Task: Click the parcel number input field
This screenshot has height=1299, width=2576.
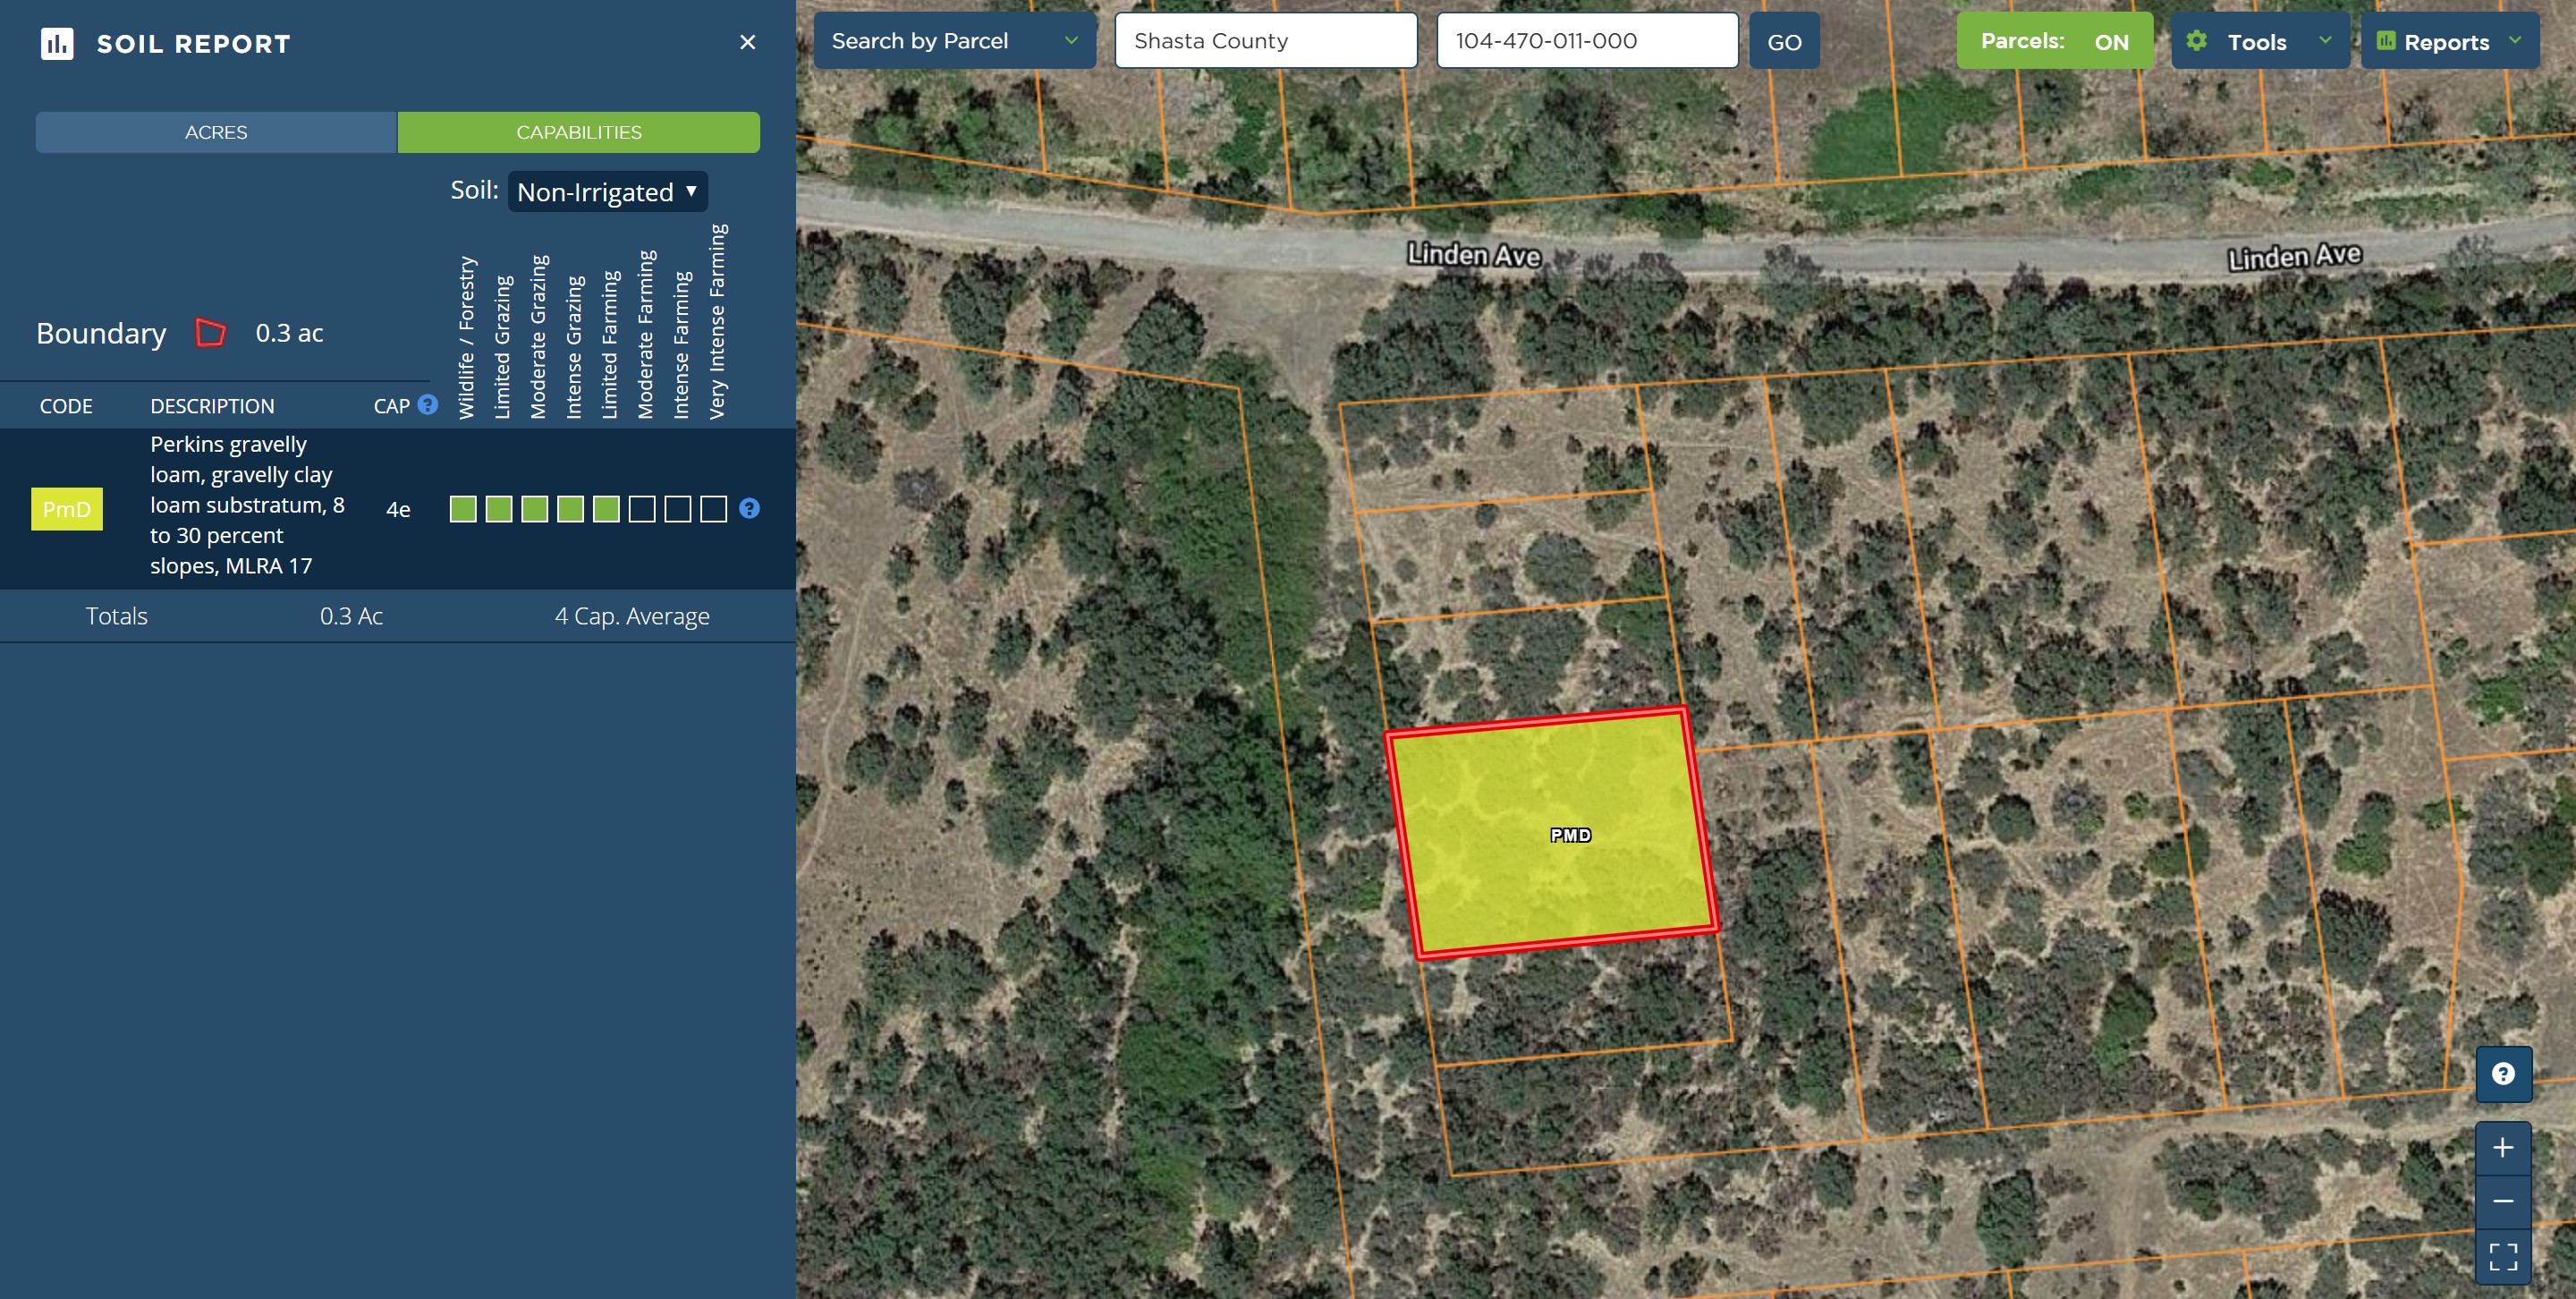Action: click(x=1586, y=41)
